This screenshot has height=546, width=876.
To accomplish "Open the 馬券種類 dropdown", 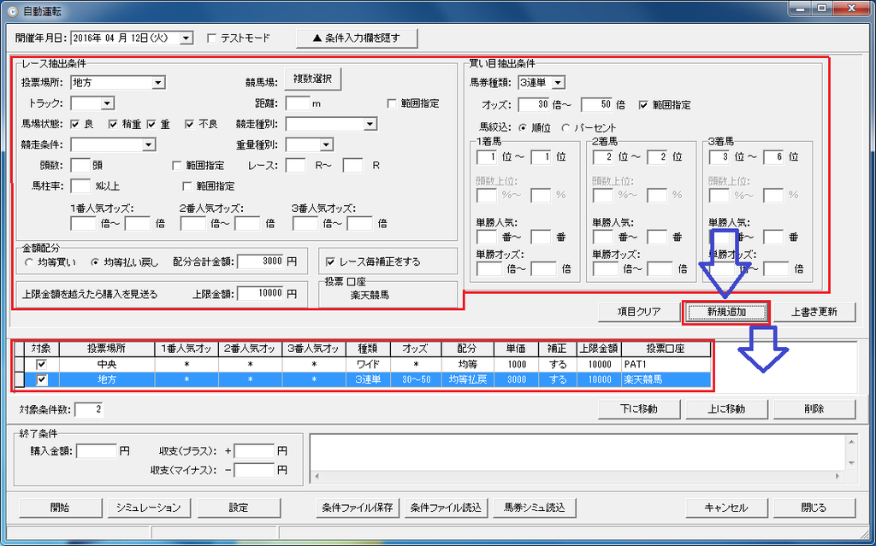I will (558, 83).
